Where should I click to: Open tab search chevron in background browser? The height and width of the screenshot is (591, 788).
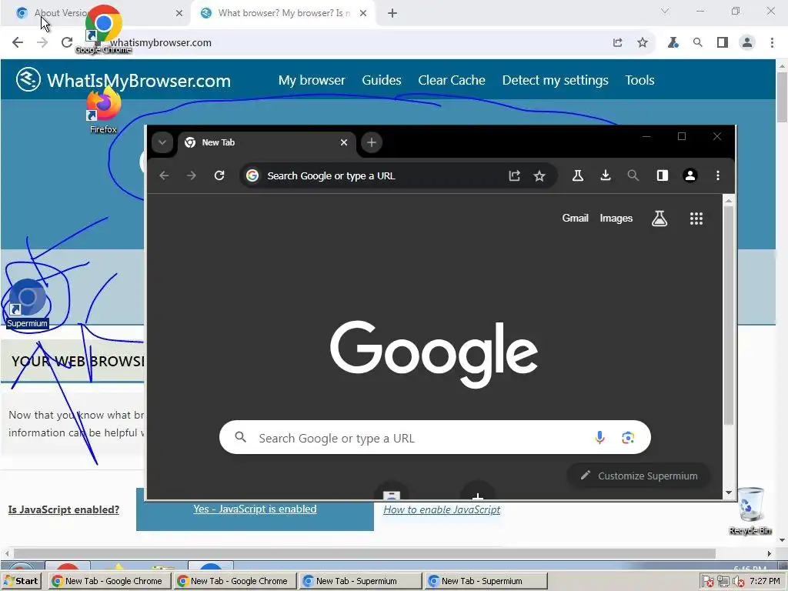point(664,11)
